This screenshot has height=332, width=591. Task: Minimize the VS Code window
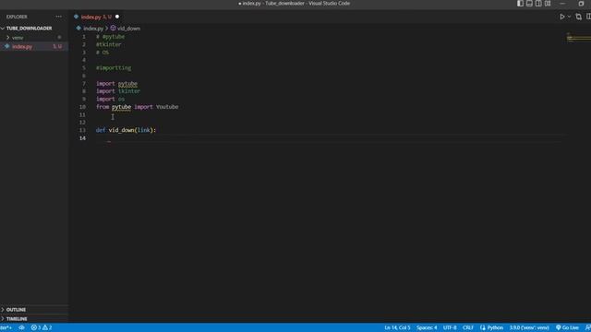click(562, 4)
